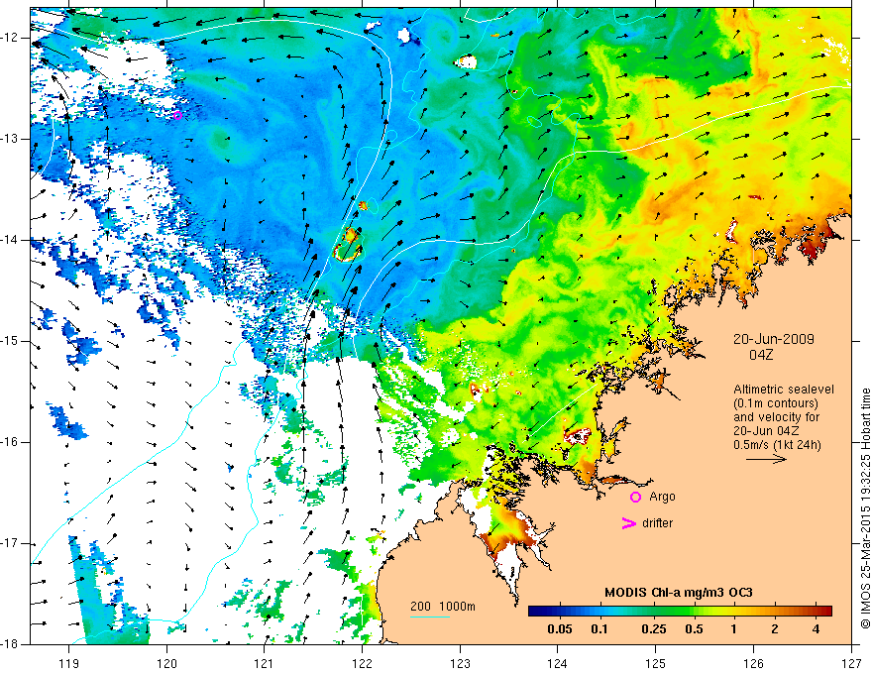Click latitude axis label "-13"
The height and width of the screenshot is (674, 872).
12,139
